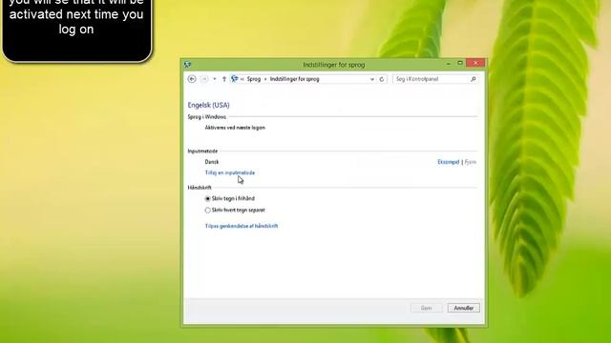Click the Dansk input method entry

point(212,162)
